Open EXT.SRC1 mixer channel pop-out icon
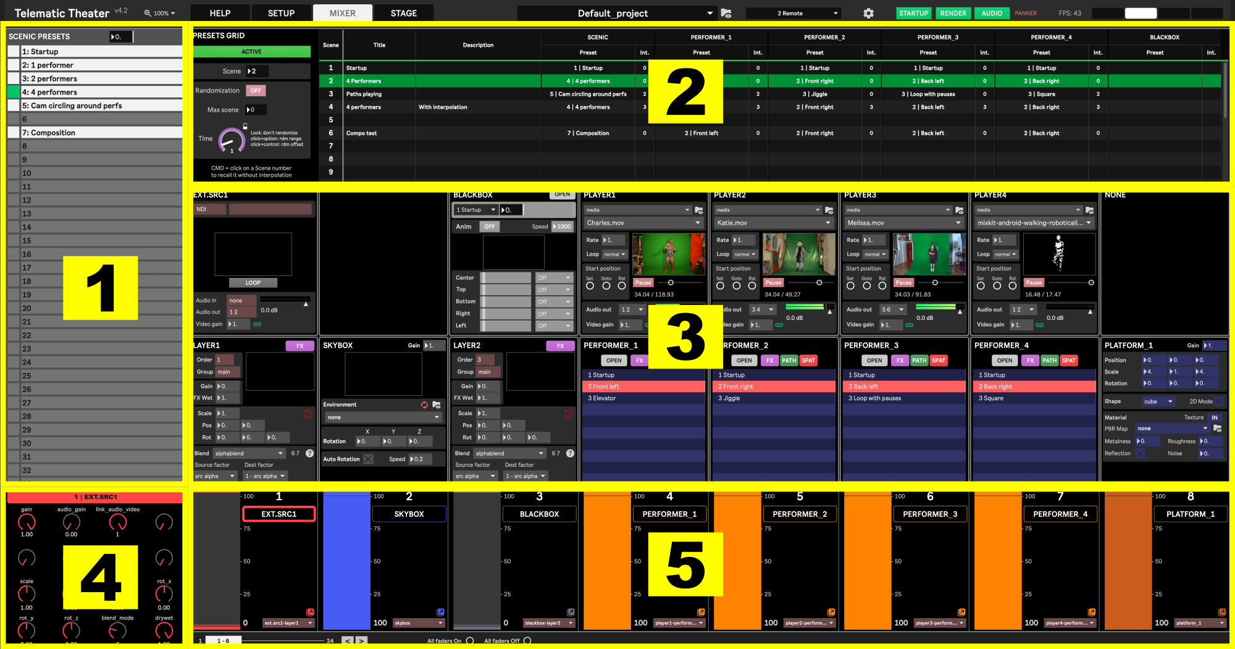Viewport: 1235px width, 649px height. (x=310, y=612)
